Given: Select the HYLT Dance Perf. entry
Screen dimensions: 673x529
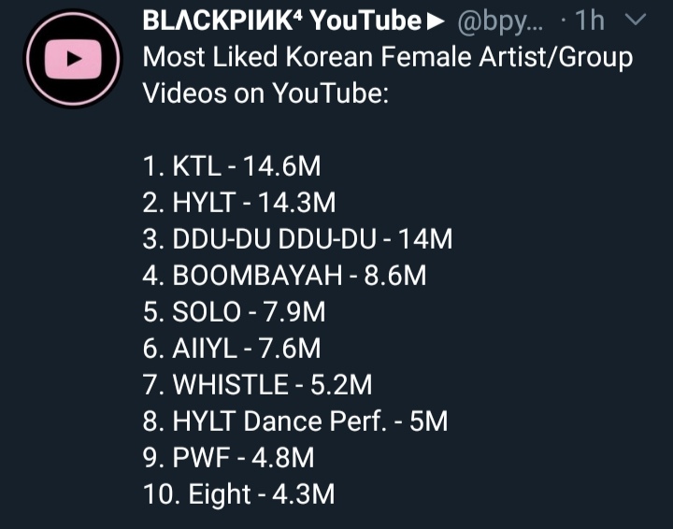Looking at the screenshot, I should (295, 422).
